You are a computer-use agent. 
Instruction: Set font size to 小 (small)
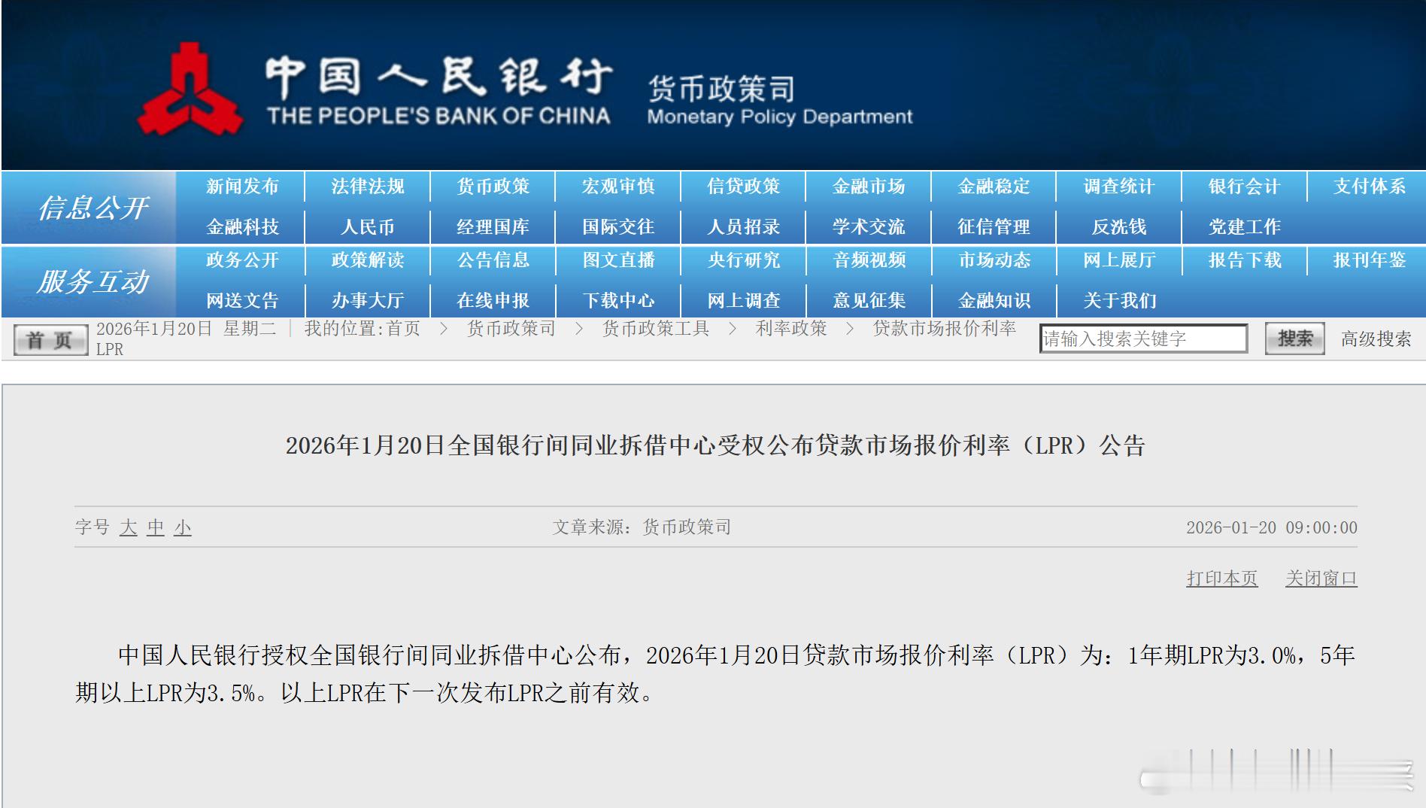point(184,529)
